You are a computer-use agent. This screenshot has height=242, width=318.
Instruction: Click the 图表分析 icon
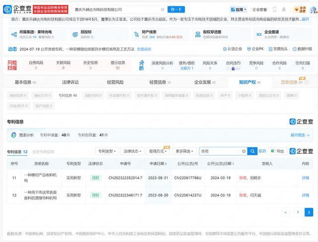tap(13, 135)
